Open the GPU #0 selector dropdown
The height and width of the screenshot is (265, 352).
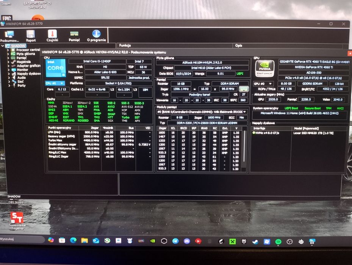(264, 84)
